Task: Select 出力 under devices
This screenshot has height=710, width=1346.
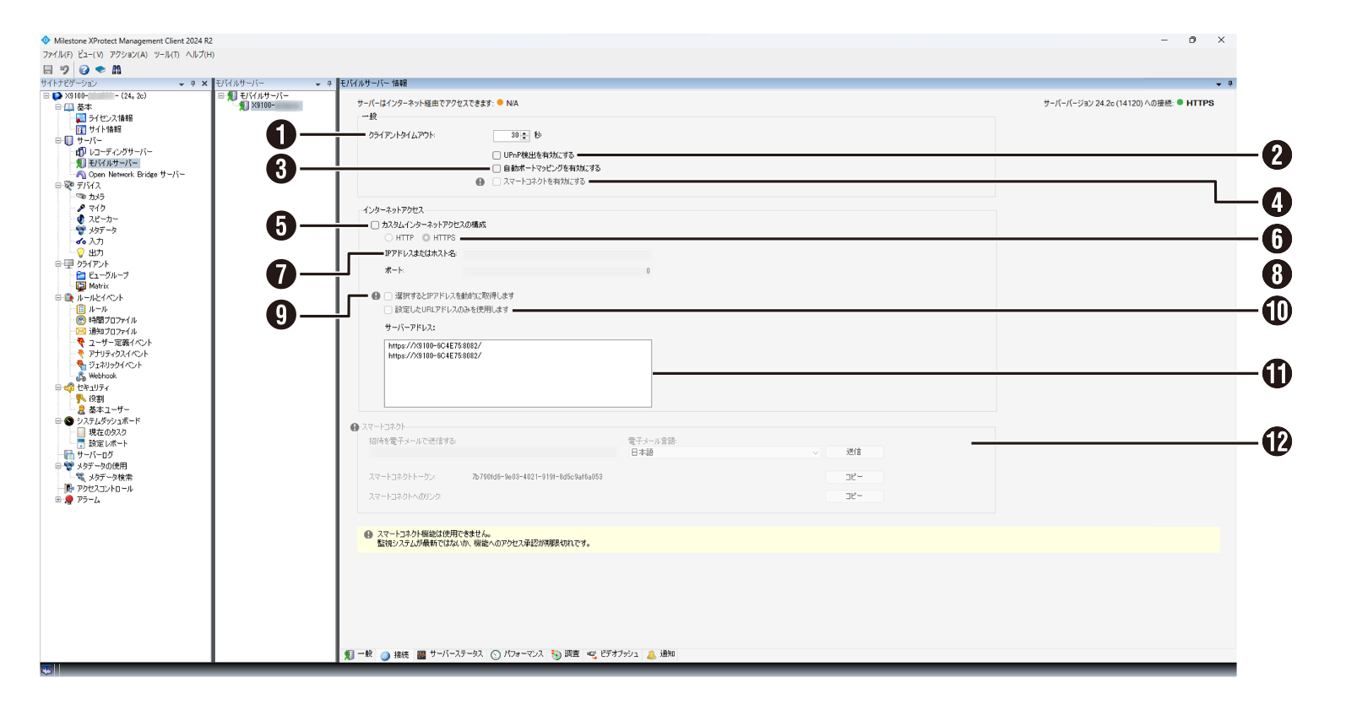Action: (96, 252)
